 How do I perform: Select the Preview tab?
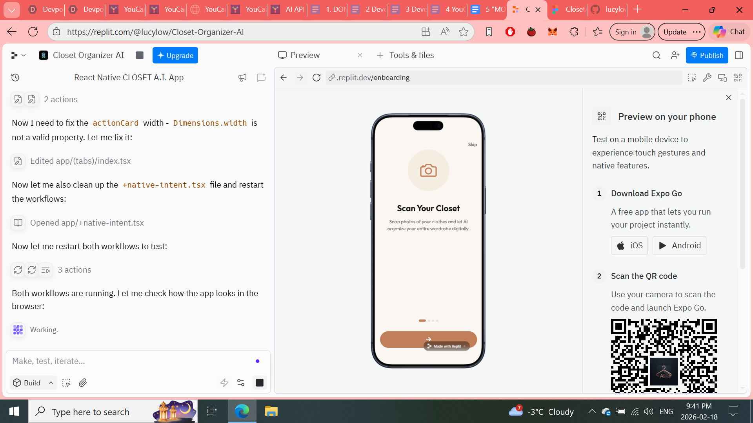(305, 55)
